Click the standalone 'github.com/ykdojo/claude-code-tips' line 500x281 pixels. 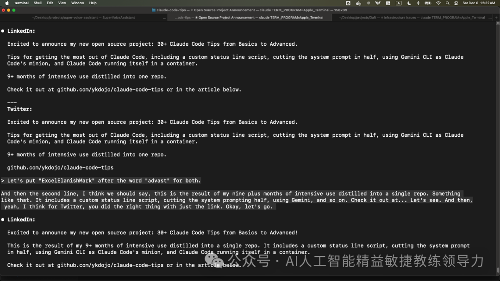(60, 167)
